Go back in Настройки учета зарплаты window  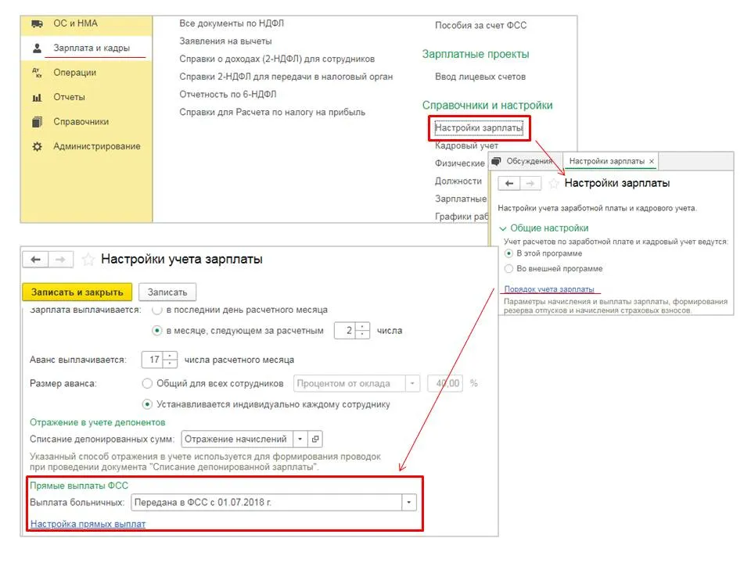click(35, 260)
